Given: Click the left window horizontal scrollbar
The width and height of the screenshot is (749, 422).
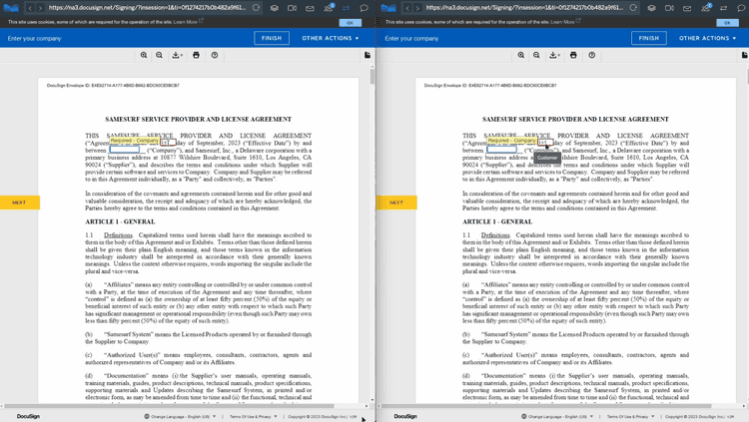Looking at the screenshot, I should (x=170, y=406).
